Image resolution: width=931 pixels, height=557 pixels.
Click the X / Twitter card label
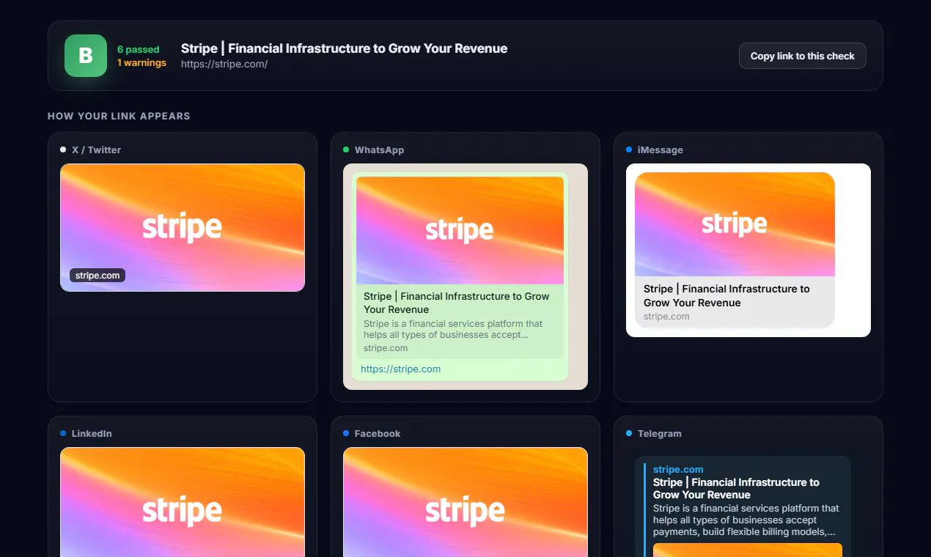pos(96,150)
